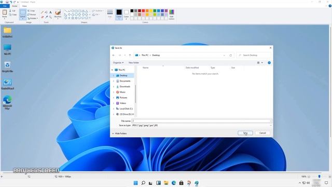Screen dimensions: 332x187
Task: Select the Color picker eyedropper tool
Action: point(46,17)
